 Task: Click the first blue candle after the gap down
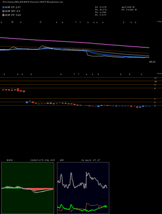point(27,102)
